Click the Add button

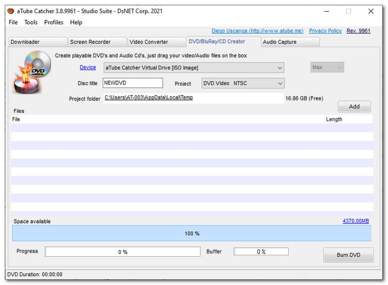point(355,107)
